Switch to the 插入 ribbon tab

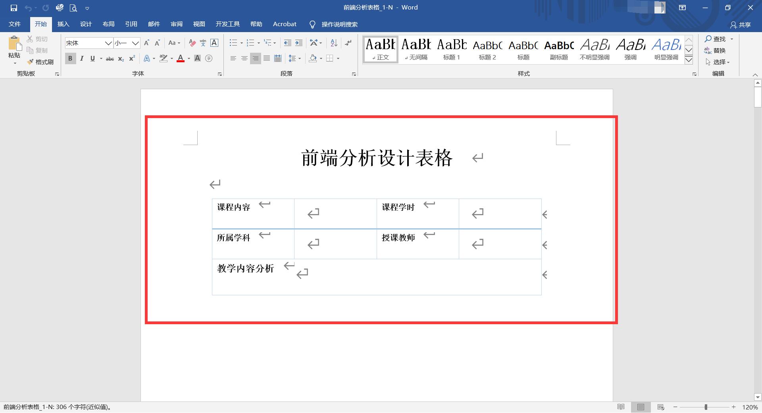pos(63,24)
